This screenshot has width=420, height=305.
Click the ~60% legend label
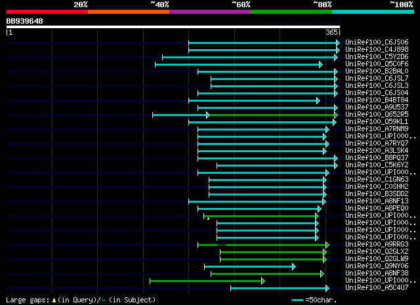point(241,5)
